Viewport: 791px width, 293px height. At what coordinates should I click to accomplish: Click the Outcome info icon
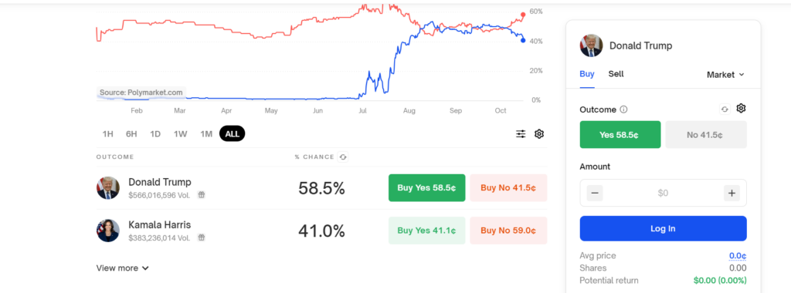pos(623,109)
